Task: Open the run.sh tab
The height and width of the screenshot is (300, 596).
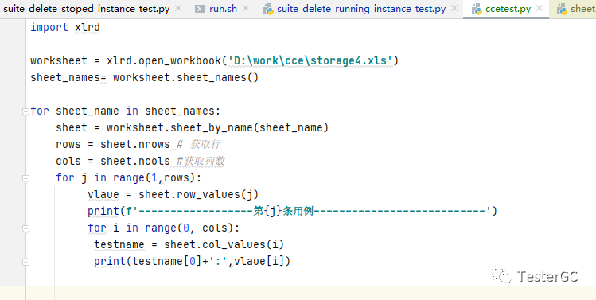Action: click(x=223, y=9)
